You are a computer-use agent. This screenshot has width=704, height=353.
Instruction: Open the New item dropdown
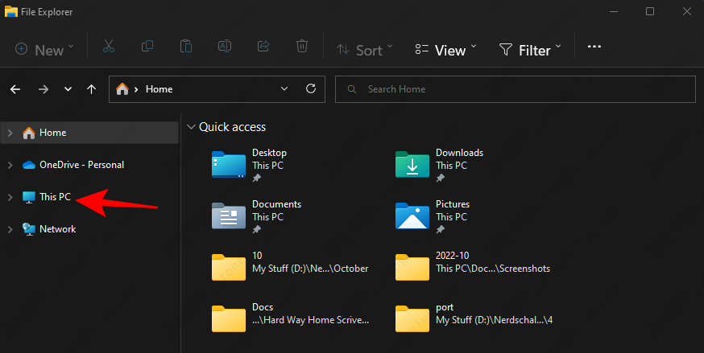pyautogui.click(x=44, y=49)
